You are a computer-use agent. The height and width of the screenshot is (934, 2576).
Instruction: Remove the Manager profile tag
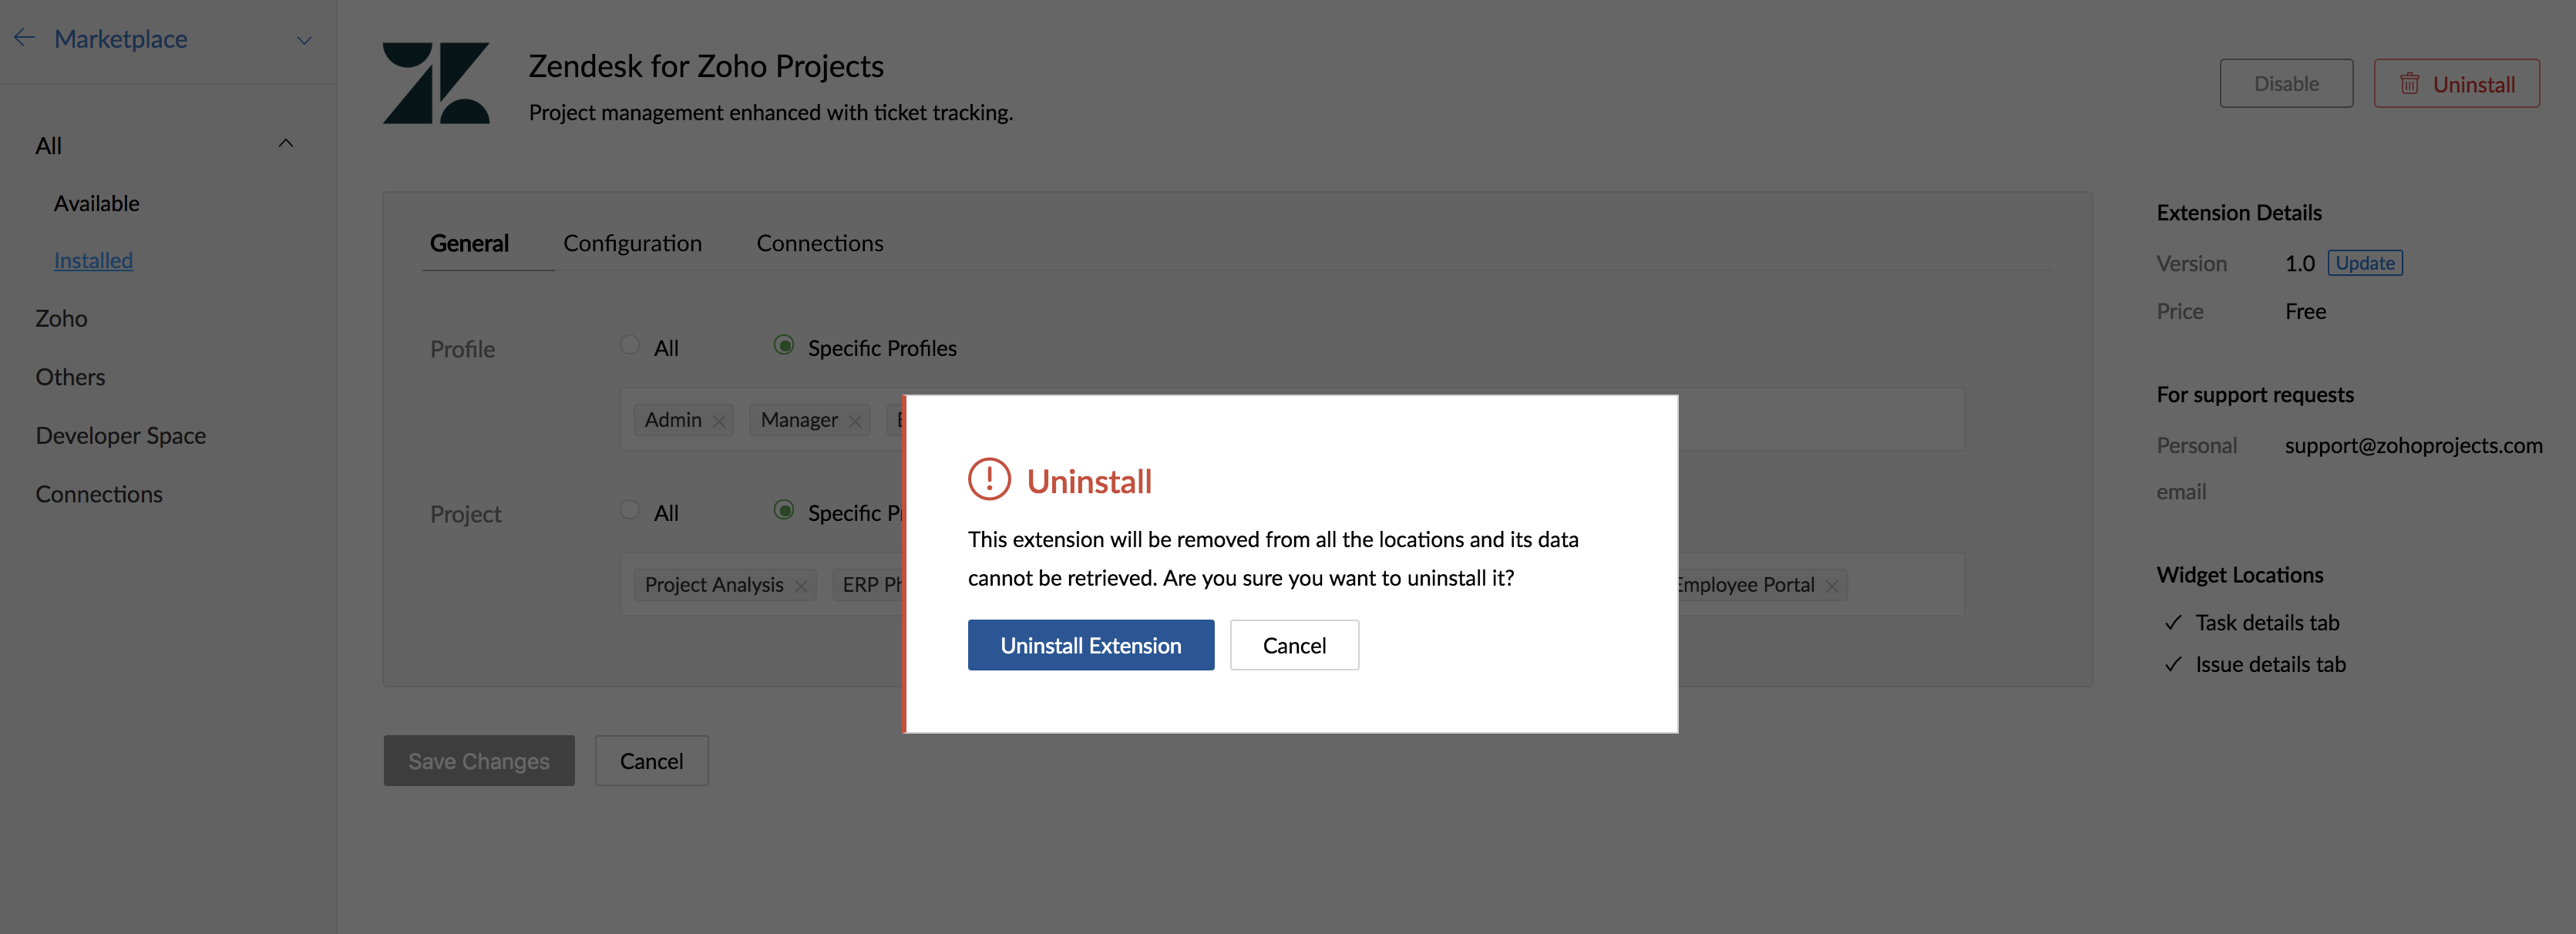[854, 421]
